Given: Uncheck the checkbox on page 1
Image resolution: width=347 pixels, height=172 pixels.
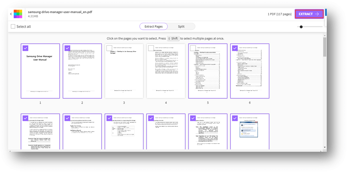Looking at the screenshot, I should tap(25, 48).
